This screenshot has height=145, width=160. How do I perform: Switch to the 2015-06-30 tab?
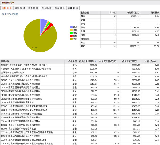point(47,8)
